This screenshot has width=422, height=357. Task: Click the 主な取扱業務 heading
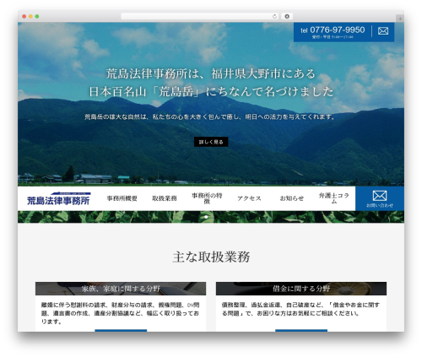[211, 257]
